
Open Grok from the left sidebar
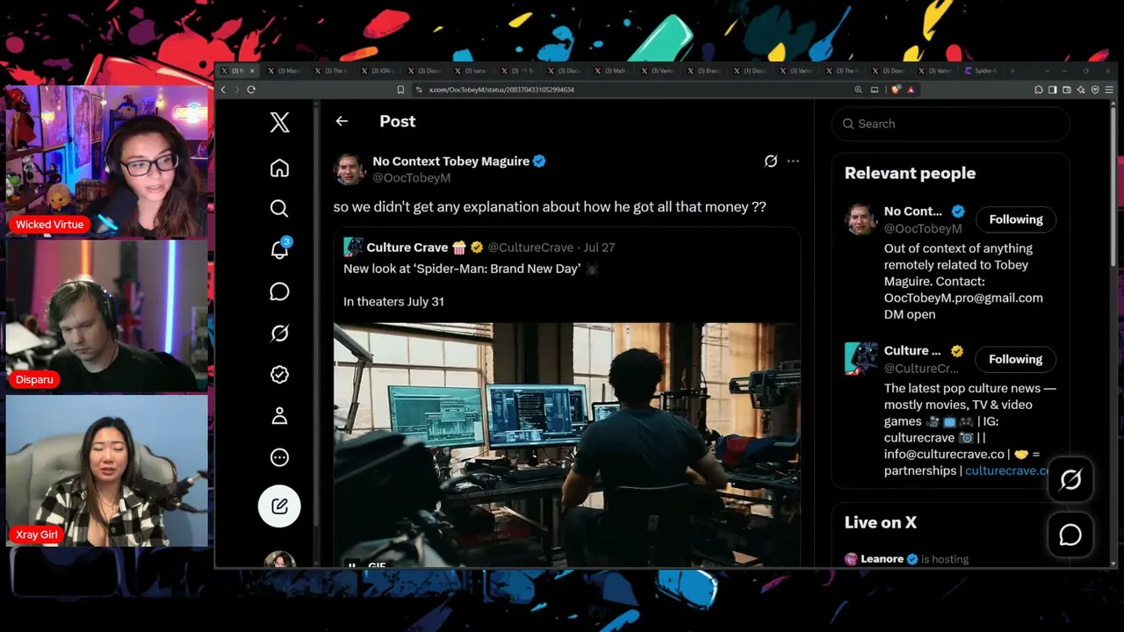[x=279, y=333]
